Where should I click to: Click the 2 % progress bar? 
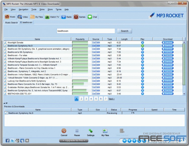133,113
